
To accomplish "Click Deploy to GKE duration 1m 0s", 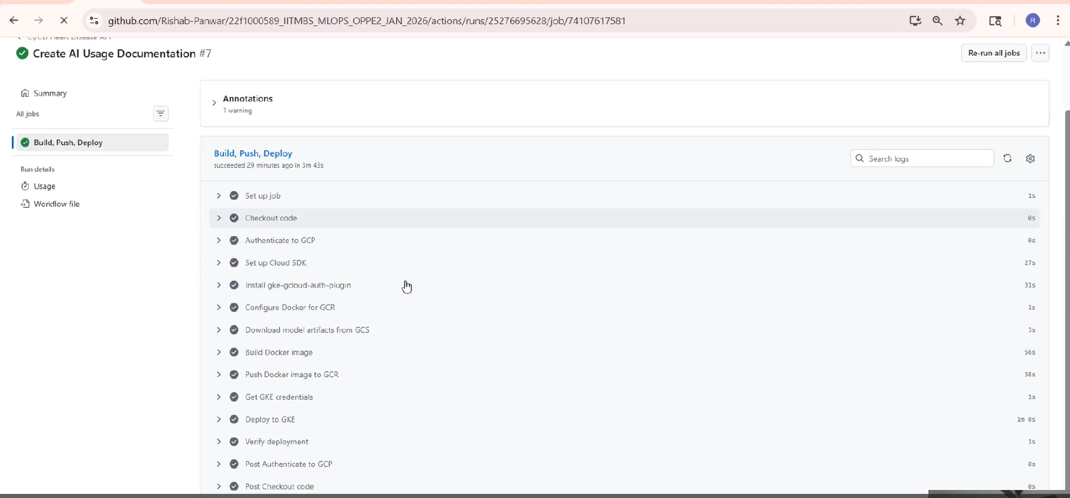I will coord(1026,420).
